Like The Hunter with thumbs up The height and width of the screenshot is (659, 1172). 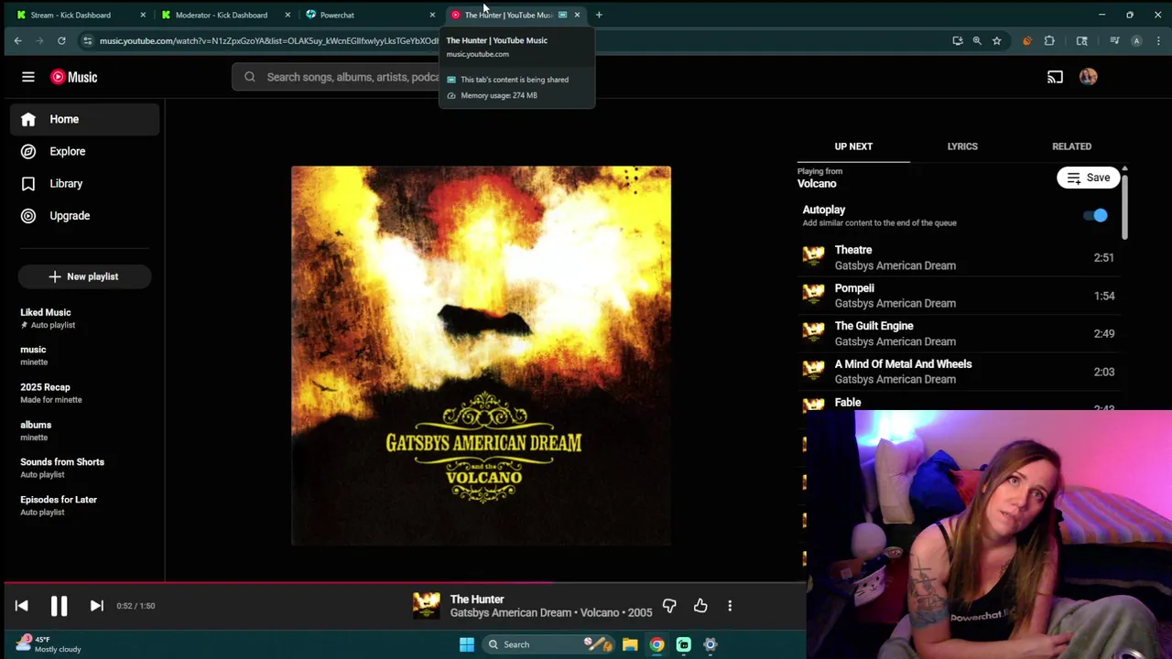[x=700, y=606]
